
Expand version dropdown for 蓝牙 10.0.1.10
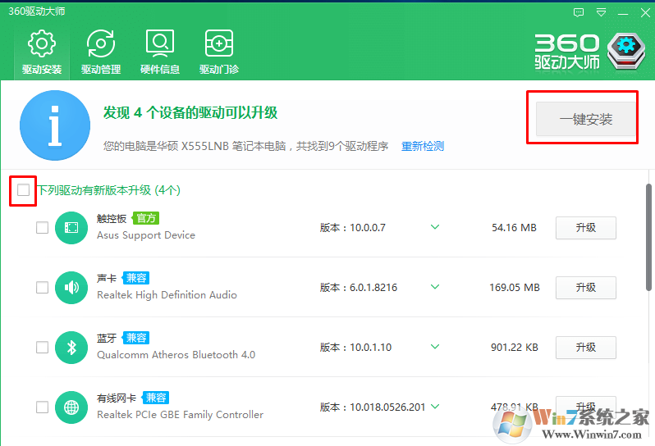(x=435, y=347)
